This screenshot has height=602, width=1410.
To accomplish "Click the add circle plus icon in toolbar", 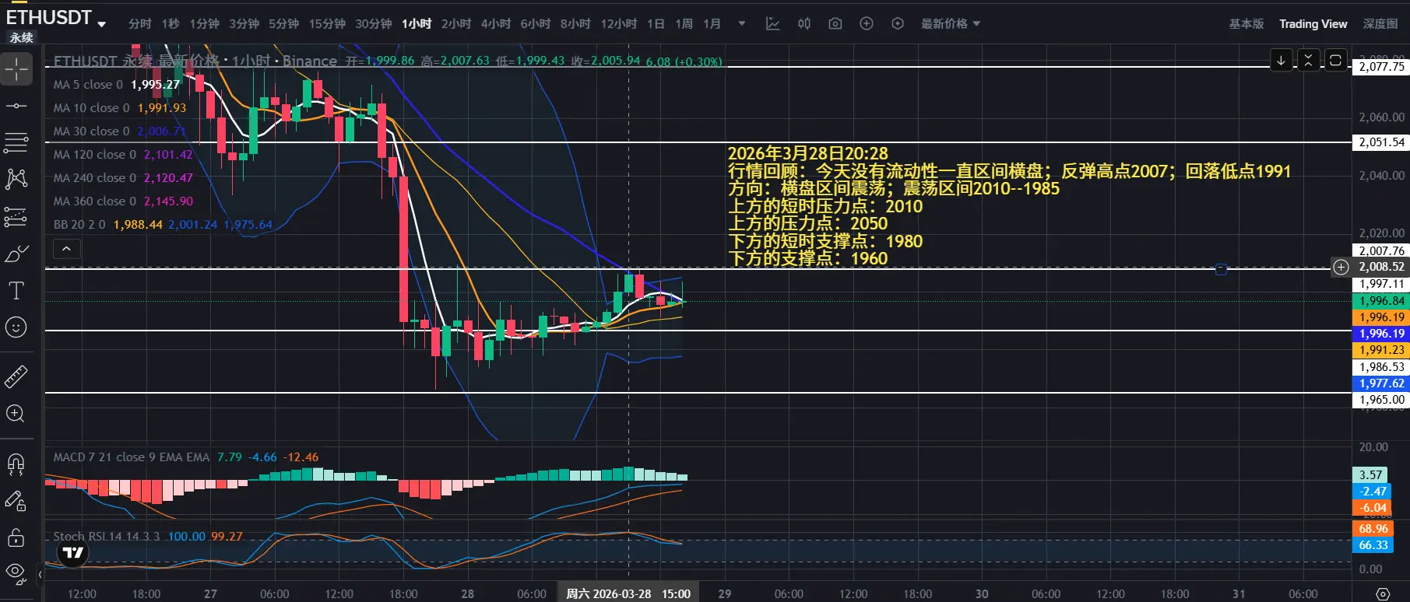I will point(867,24).
